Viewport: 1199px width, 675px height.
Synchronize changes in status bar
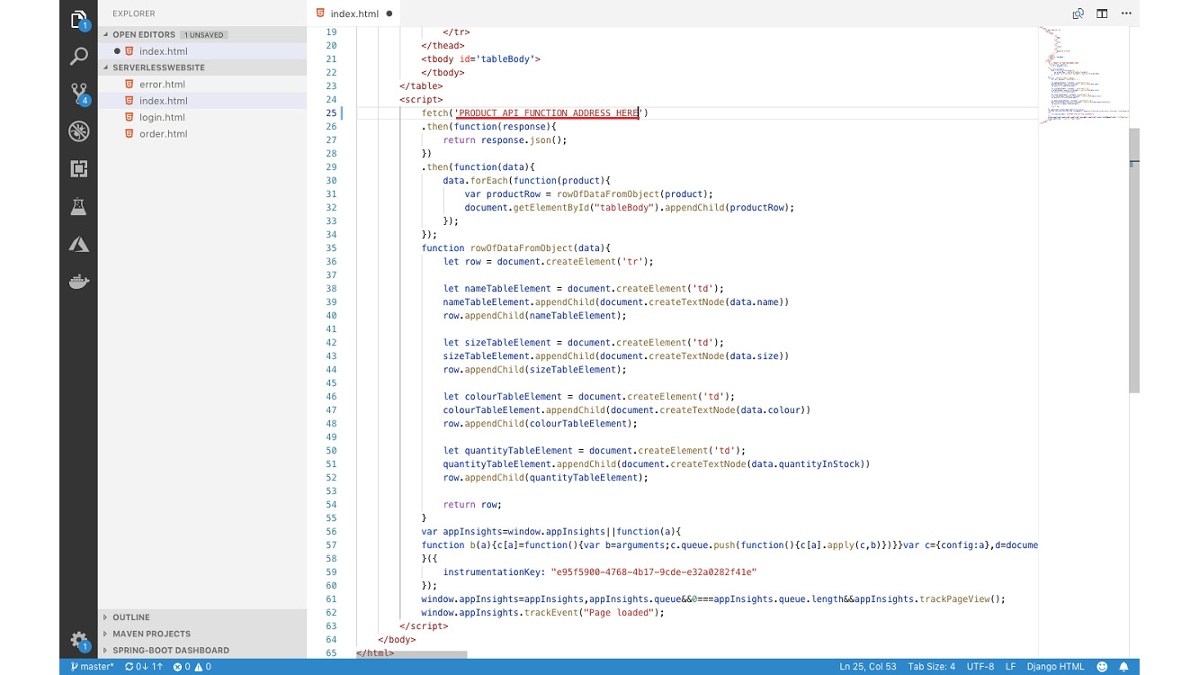coord(144,667)
